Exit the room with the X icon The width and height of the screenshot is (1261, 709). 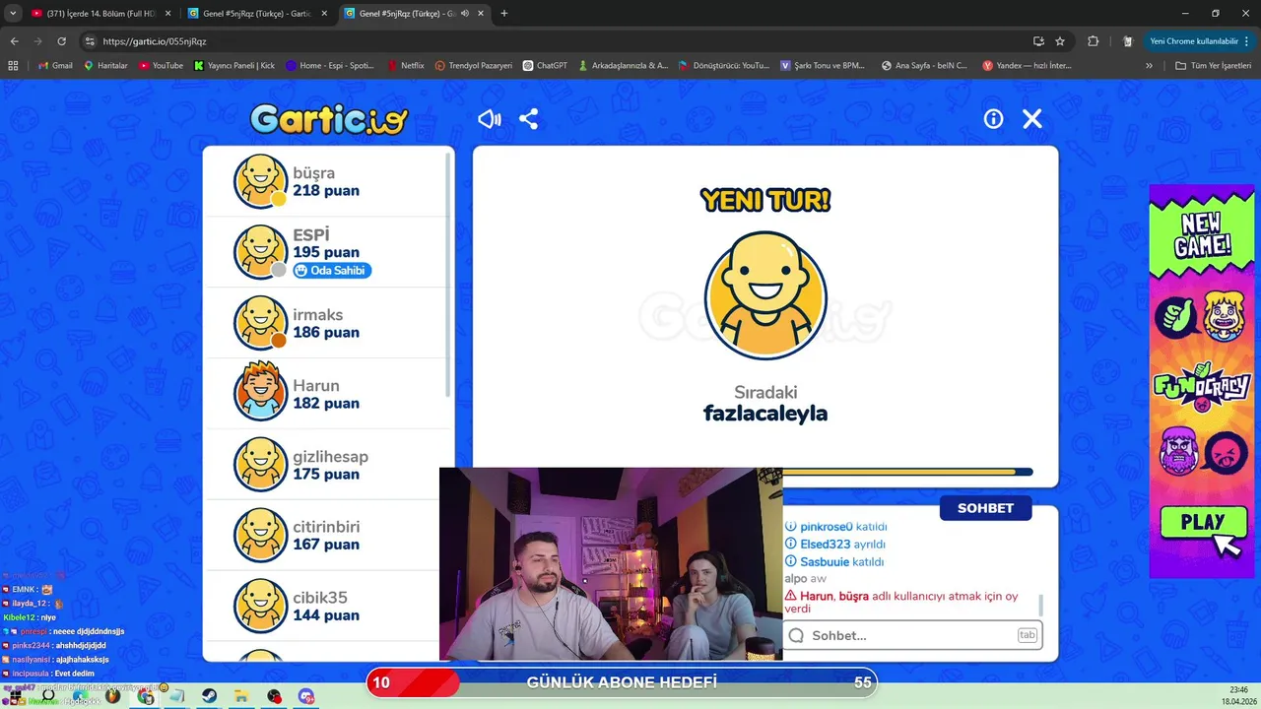[1032, 119]
